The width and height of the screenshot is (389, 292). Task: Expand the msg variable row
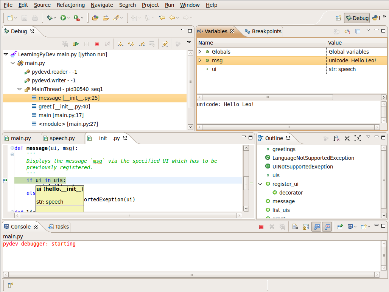click(200, 60)
